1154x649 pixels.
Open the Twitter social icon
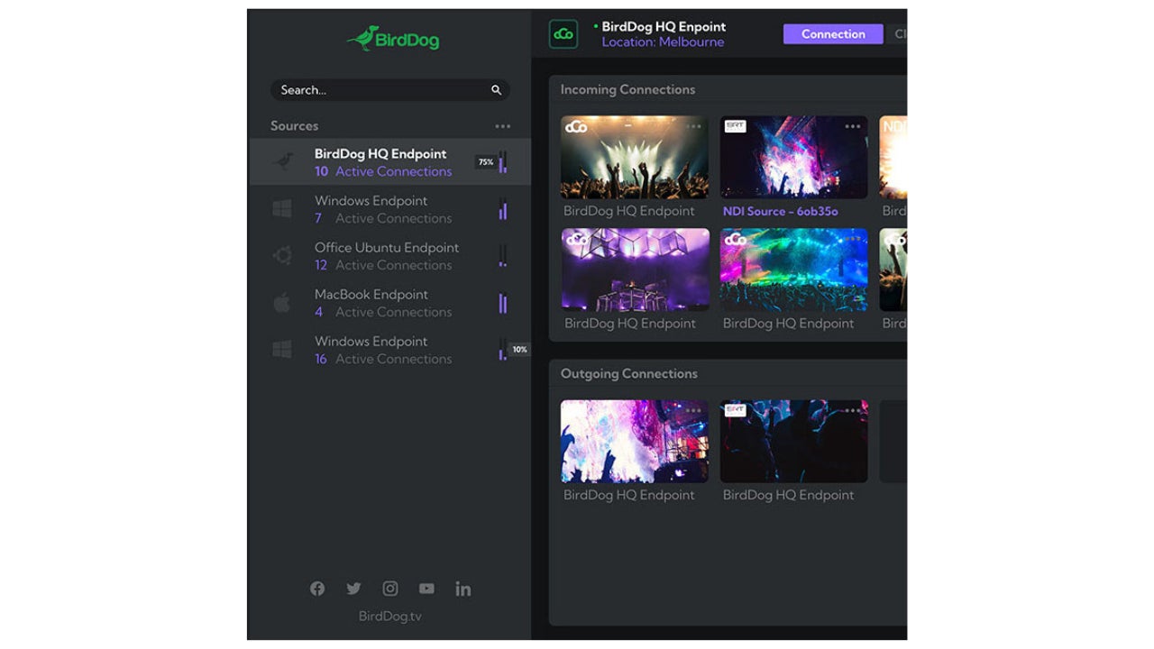click(x=353, y=589)
